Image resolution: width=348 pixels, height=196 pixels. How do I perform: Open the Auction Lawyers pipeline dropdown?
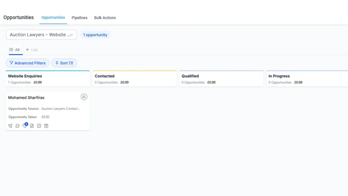[41, 35]
